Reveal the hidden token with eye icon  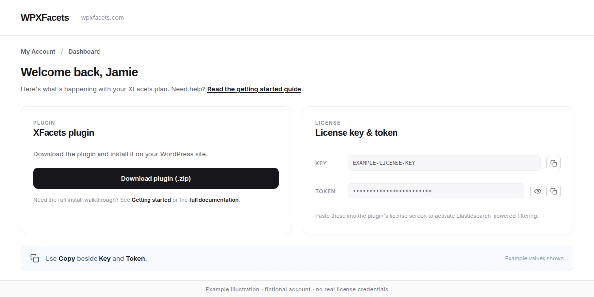pyautogui.click(x=537, y=191)
